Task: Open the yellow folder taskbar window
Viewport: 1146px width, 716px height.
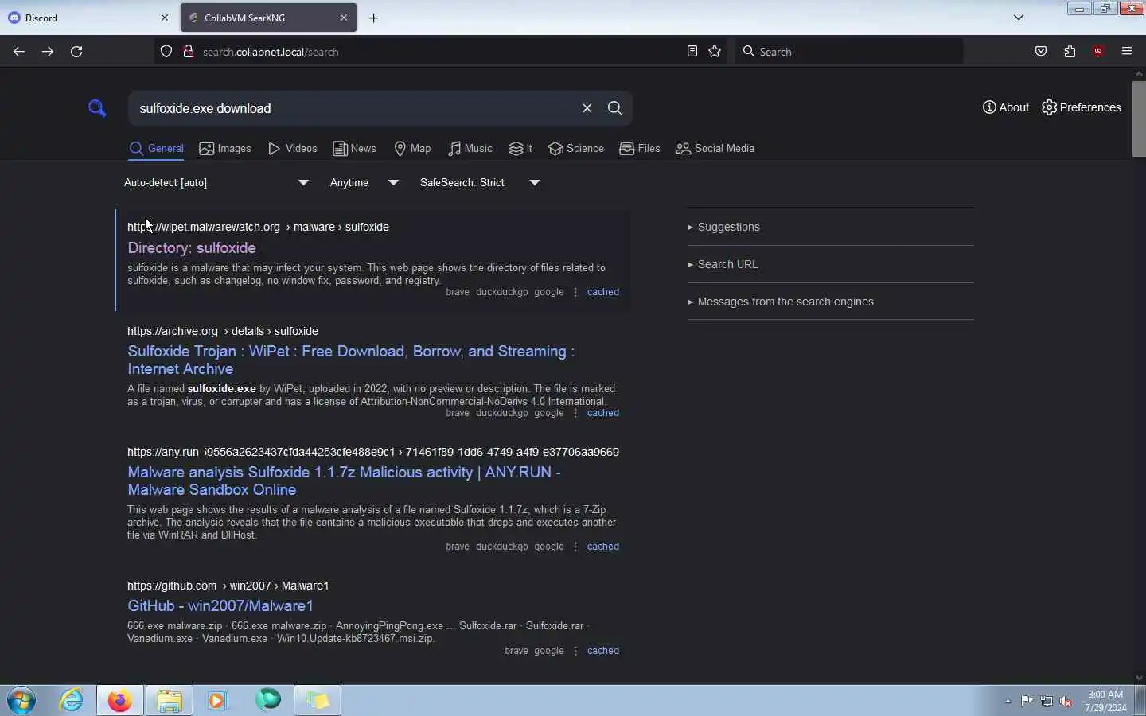Action: (x=318, y=701)
